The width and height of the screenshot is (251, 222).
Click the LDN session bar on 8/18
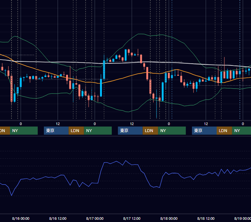224,131
